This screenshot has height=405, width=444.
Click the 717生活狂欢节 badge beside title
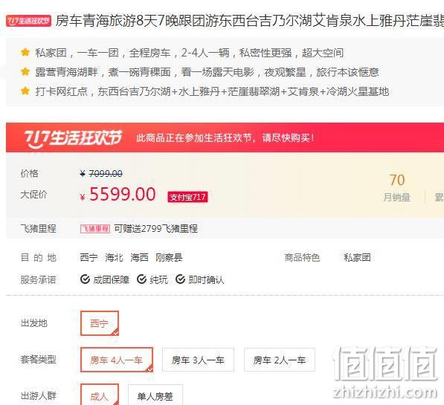point(28,21)
